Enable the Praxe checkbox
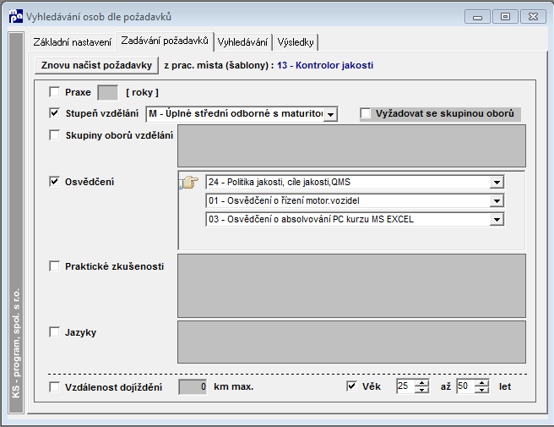Image resolution: width=554 pixels, height=427 pixels. pyautogui.click(x=55, y=92)
